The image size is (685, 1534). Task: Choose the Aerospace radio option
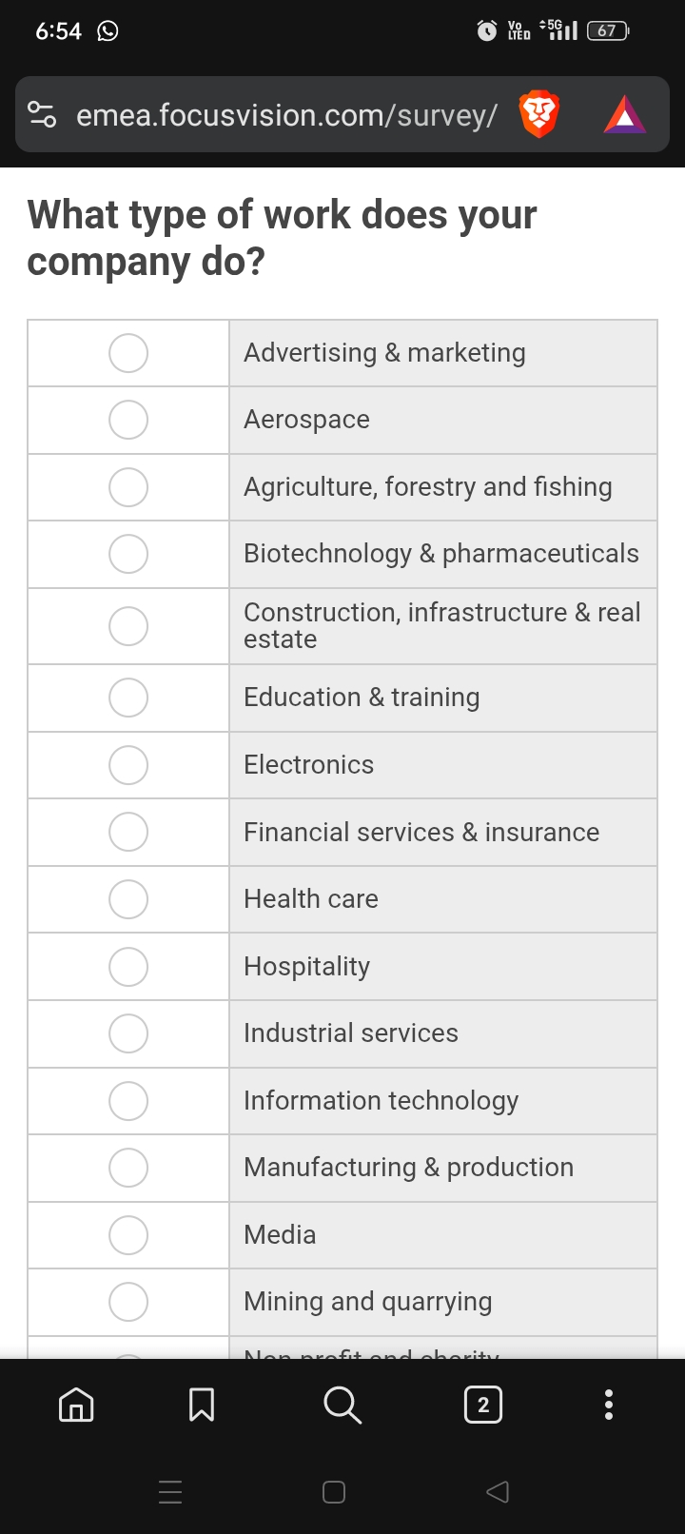128,420
